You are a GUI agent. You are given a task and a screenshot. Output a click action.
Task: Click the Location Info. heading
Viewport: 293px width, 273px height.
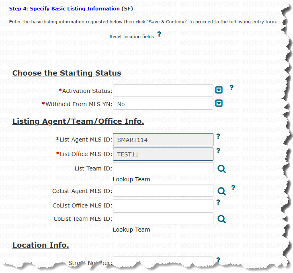click(41, 245)
